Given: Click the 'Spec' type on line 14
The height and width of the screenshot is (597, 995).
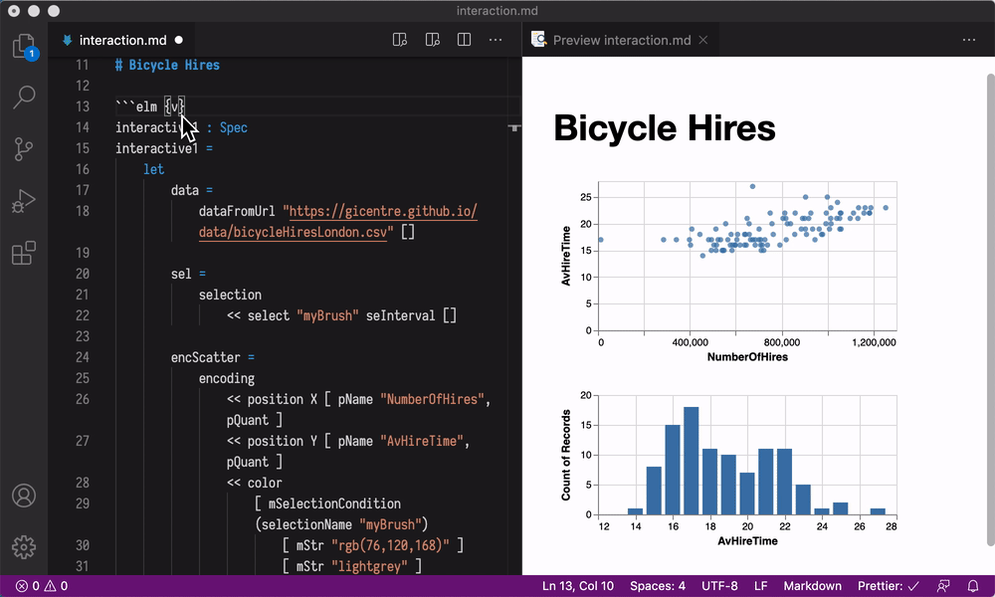Looking at the screenshot, I should tap(234, 127).
